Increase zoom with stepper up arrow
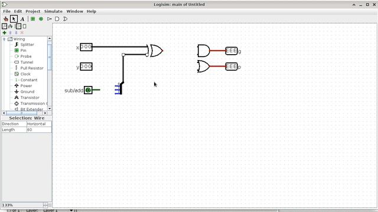This screenshot has width=378, height=212. (x=45, y=204)
